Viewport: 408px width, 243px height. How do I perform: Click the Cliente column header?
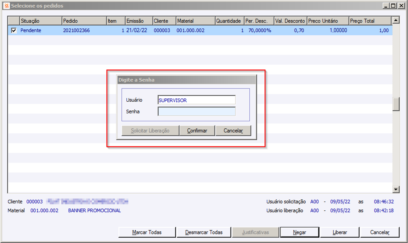click(x=164, y=21)
